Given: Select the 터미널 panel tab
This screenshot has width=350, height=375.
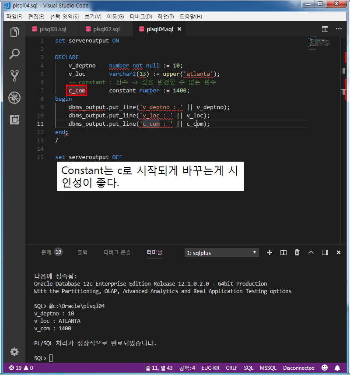Looking at the screenshot, I should pos(154,252).
